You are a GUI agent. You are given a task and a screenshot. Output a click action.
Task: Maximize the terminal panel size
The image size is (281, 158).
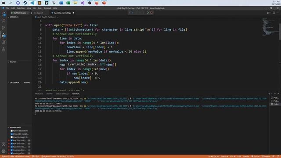[275, 93]
